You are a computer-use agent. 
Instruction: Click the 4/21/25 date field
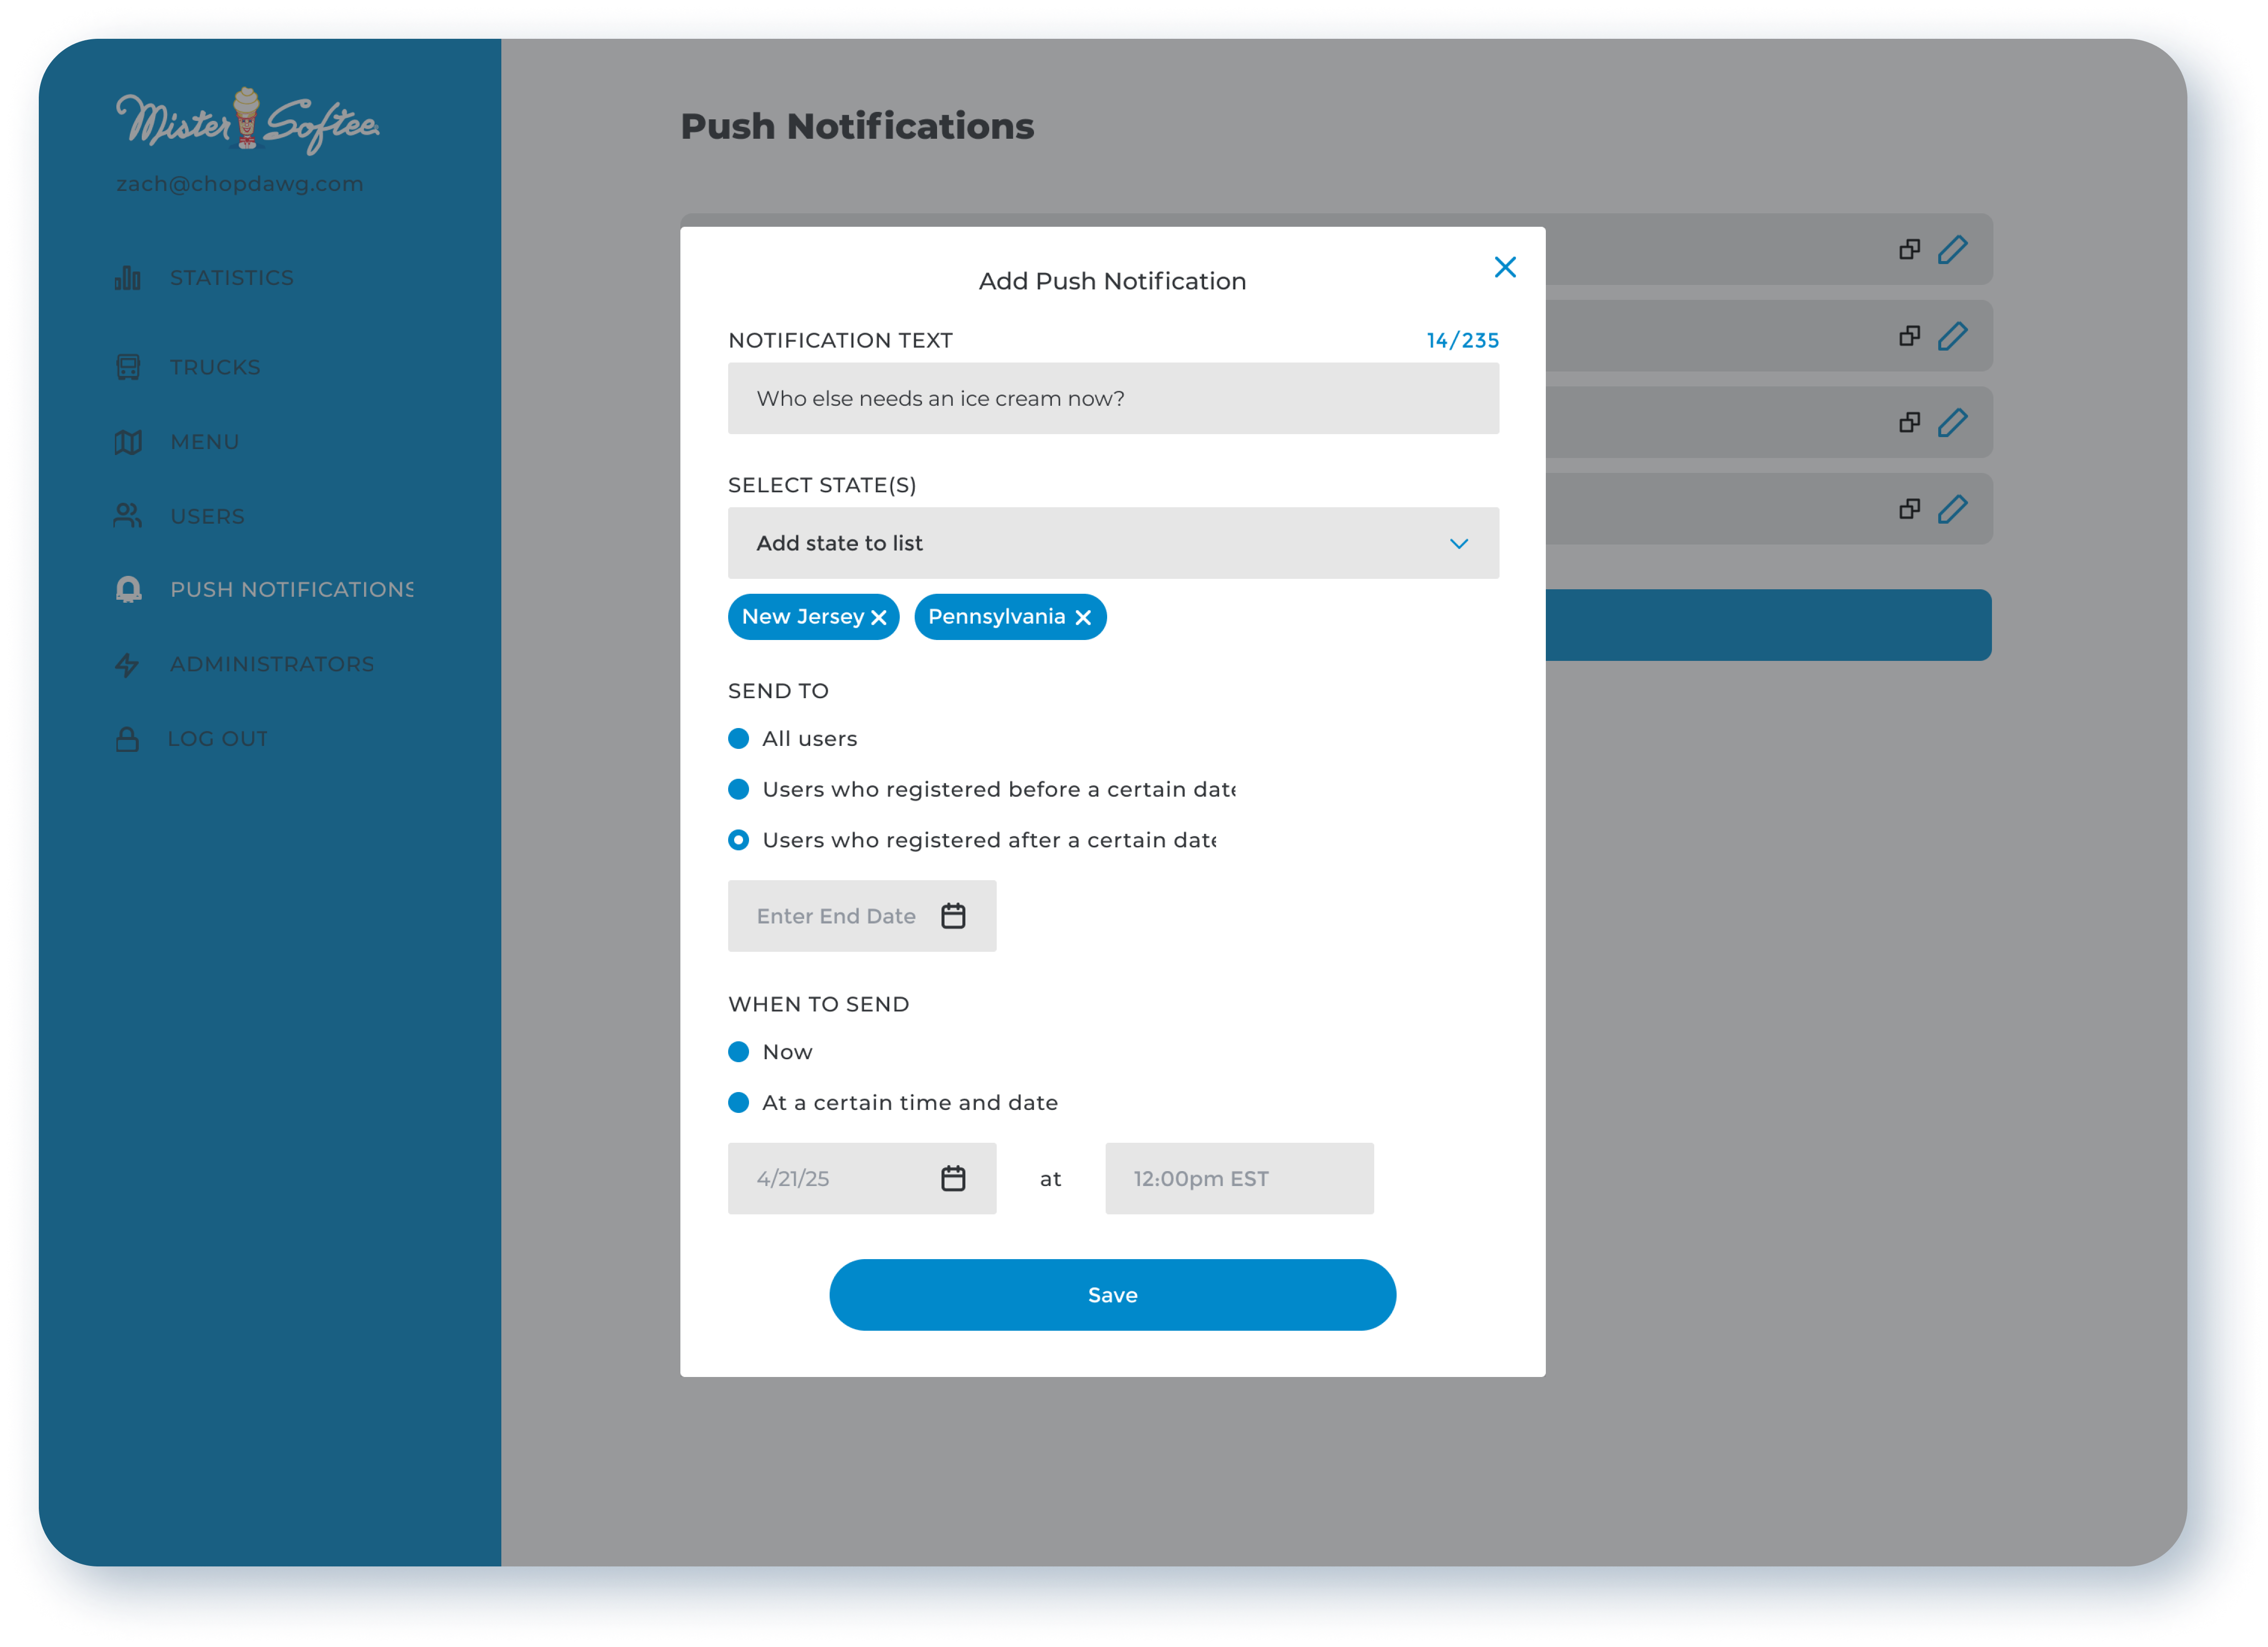pyautogui.click(x=861, y=1178)
